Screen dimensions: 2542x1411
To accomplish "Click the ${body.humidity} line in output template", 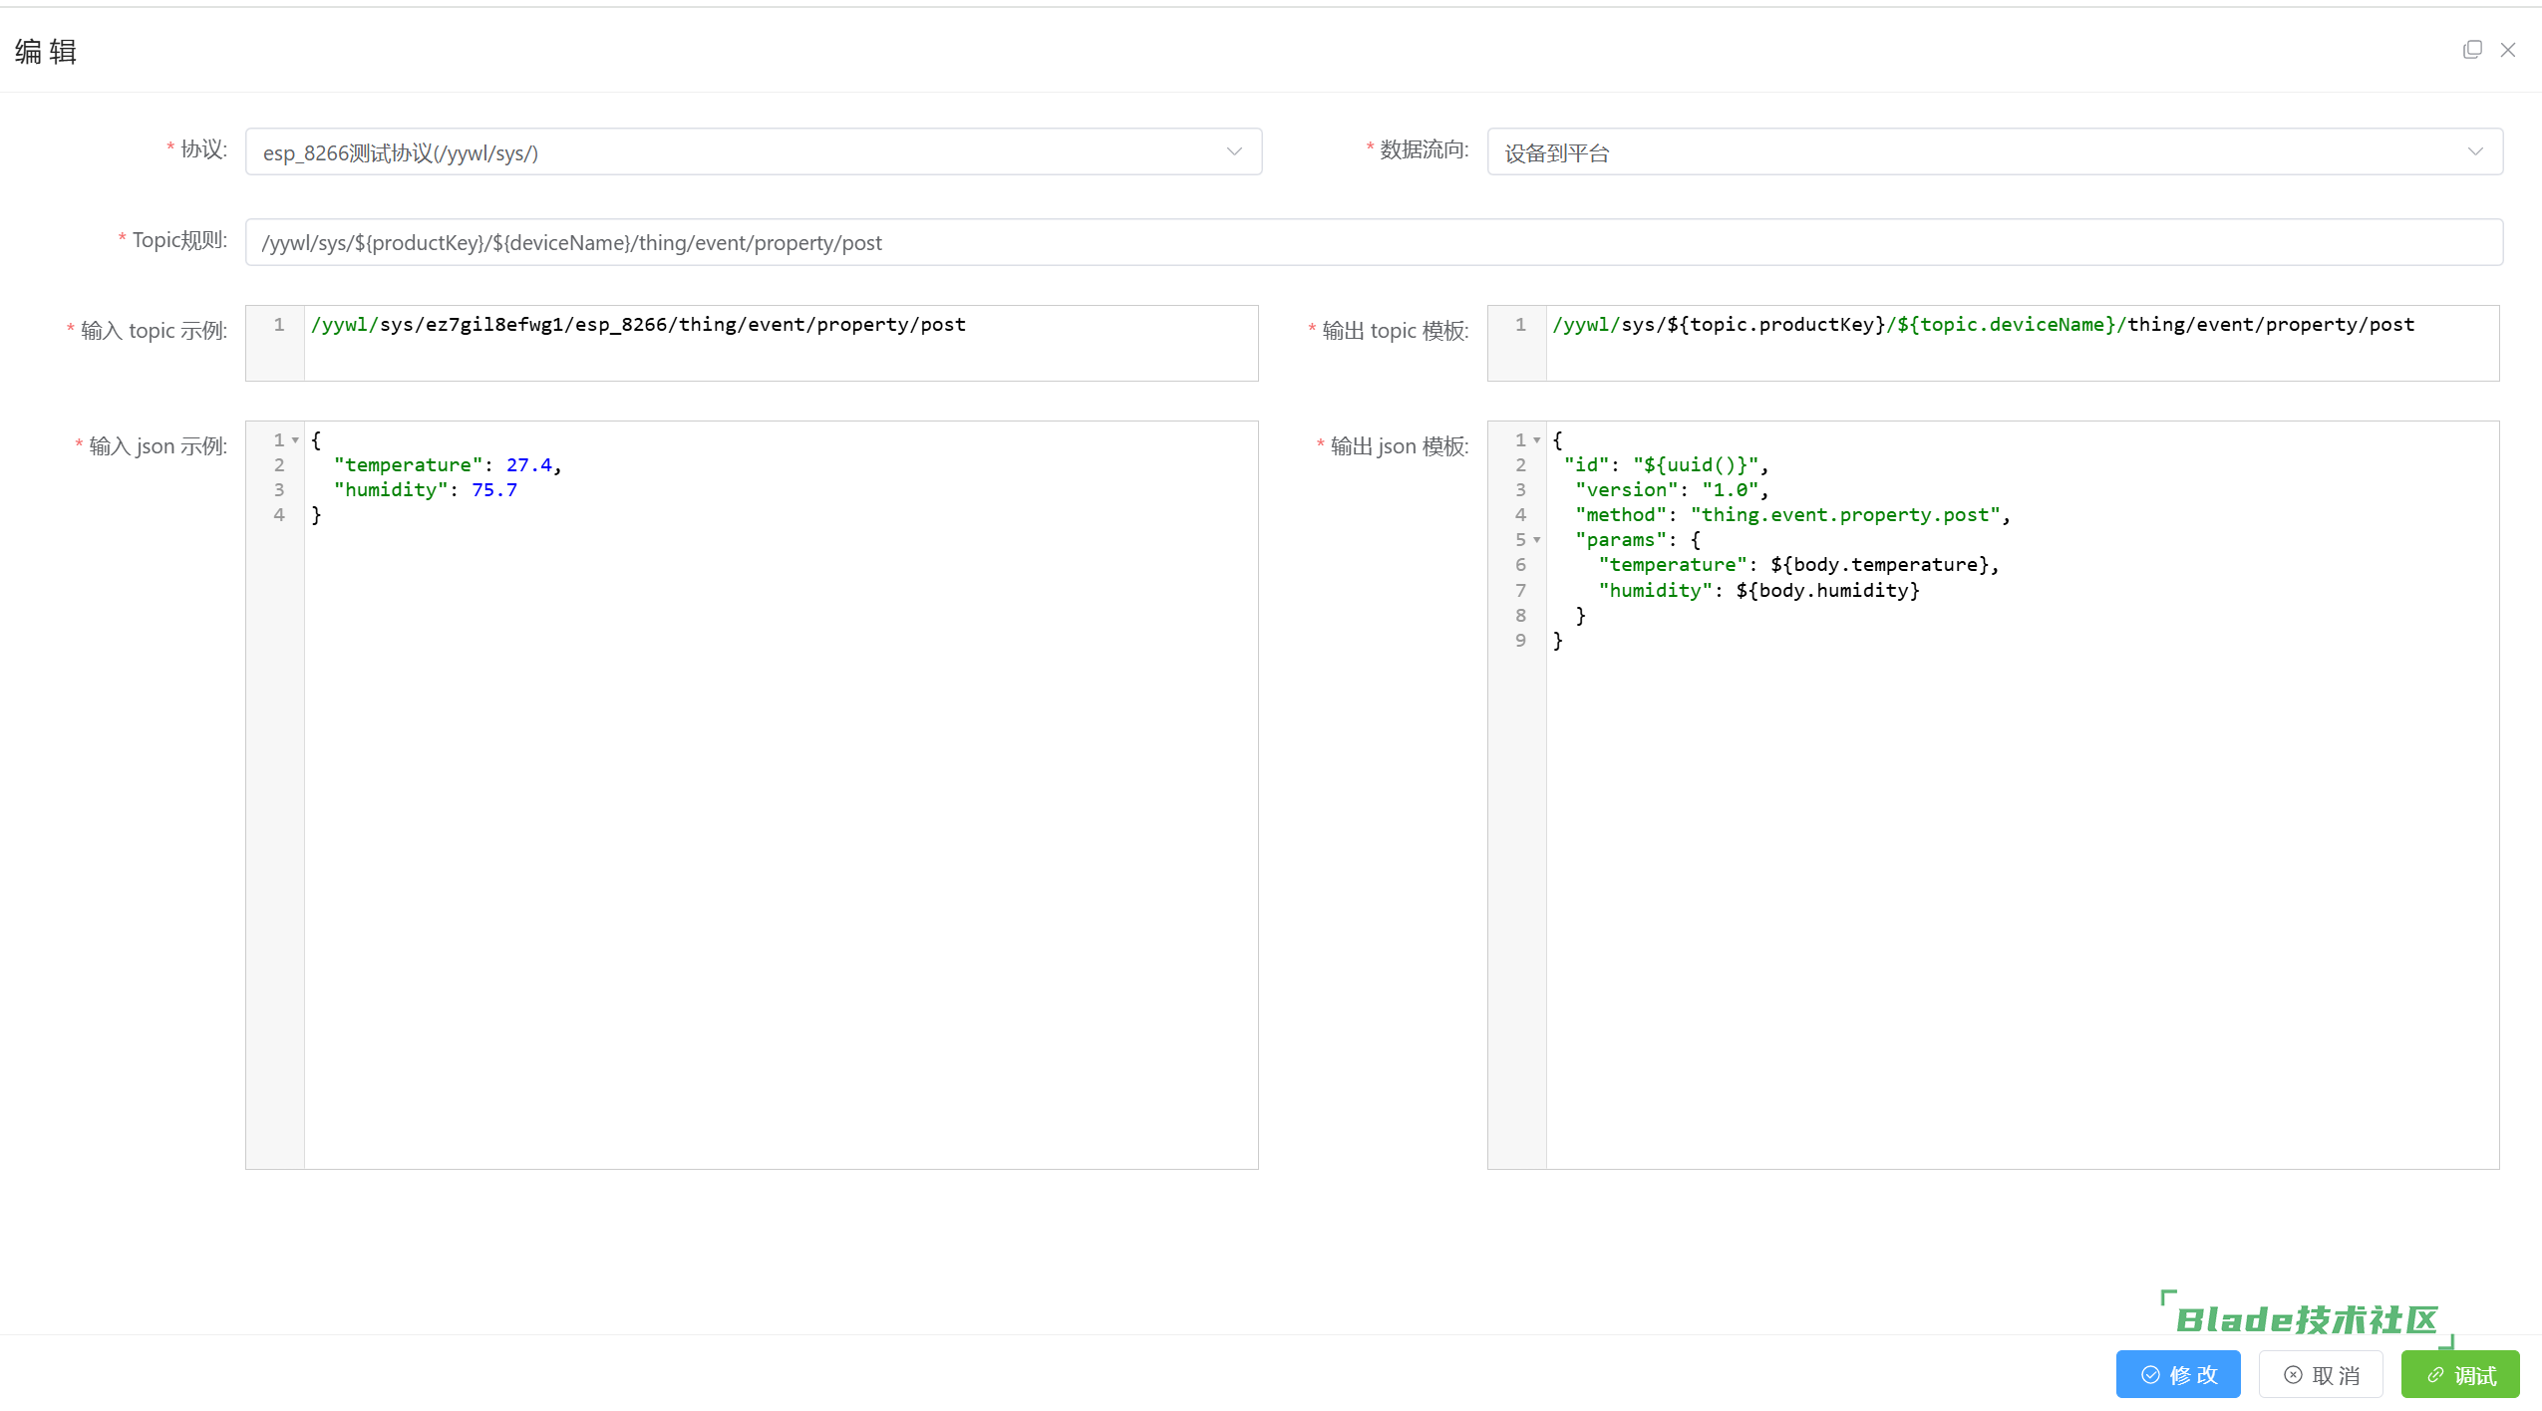I will [1758, 591].
